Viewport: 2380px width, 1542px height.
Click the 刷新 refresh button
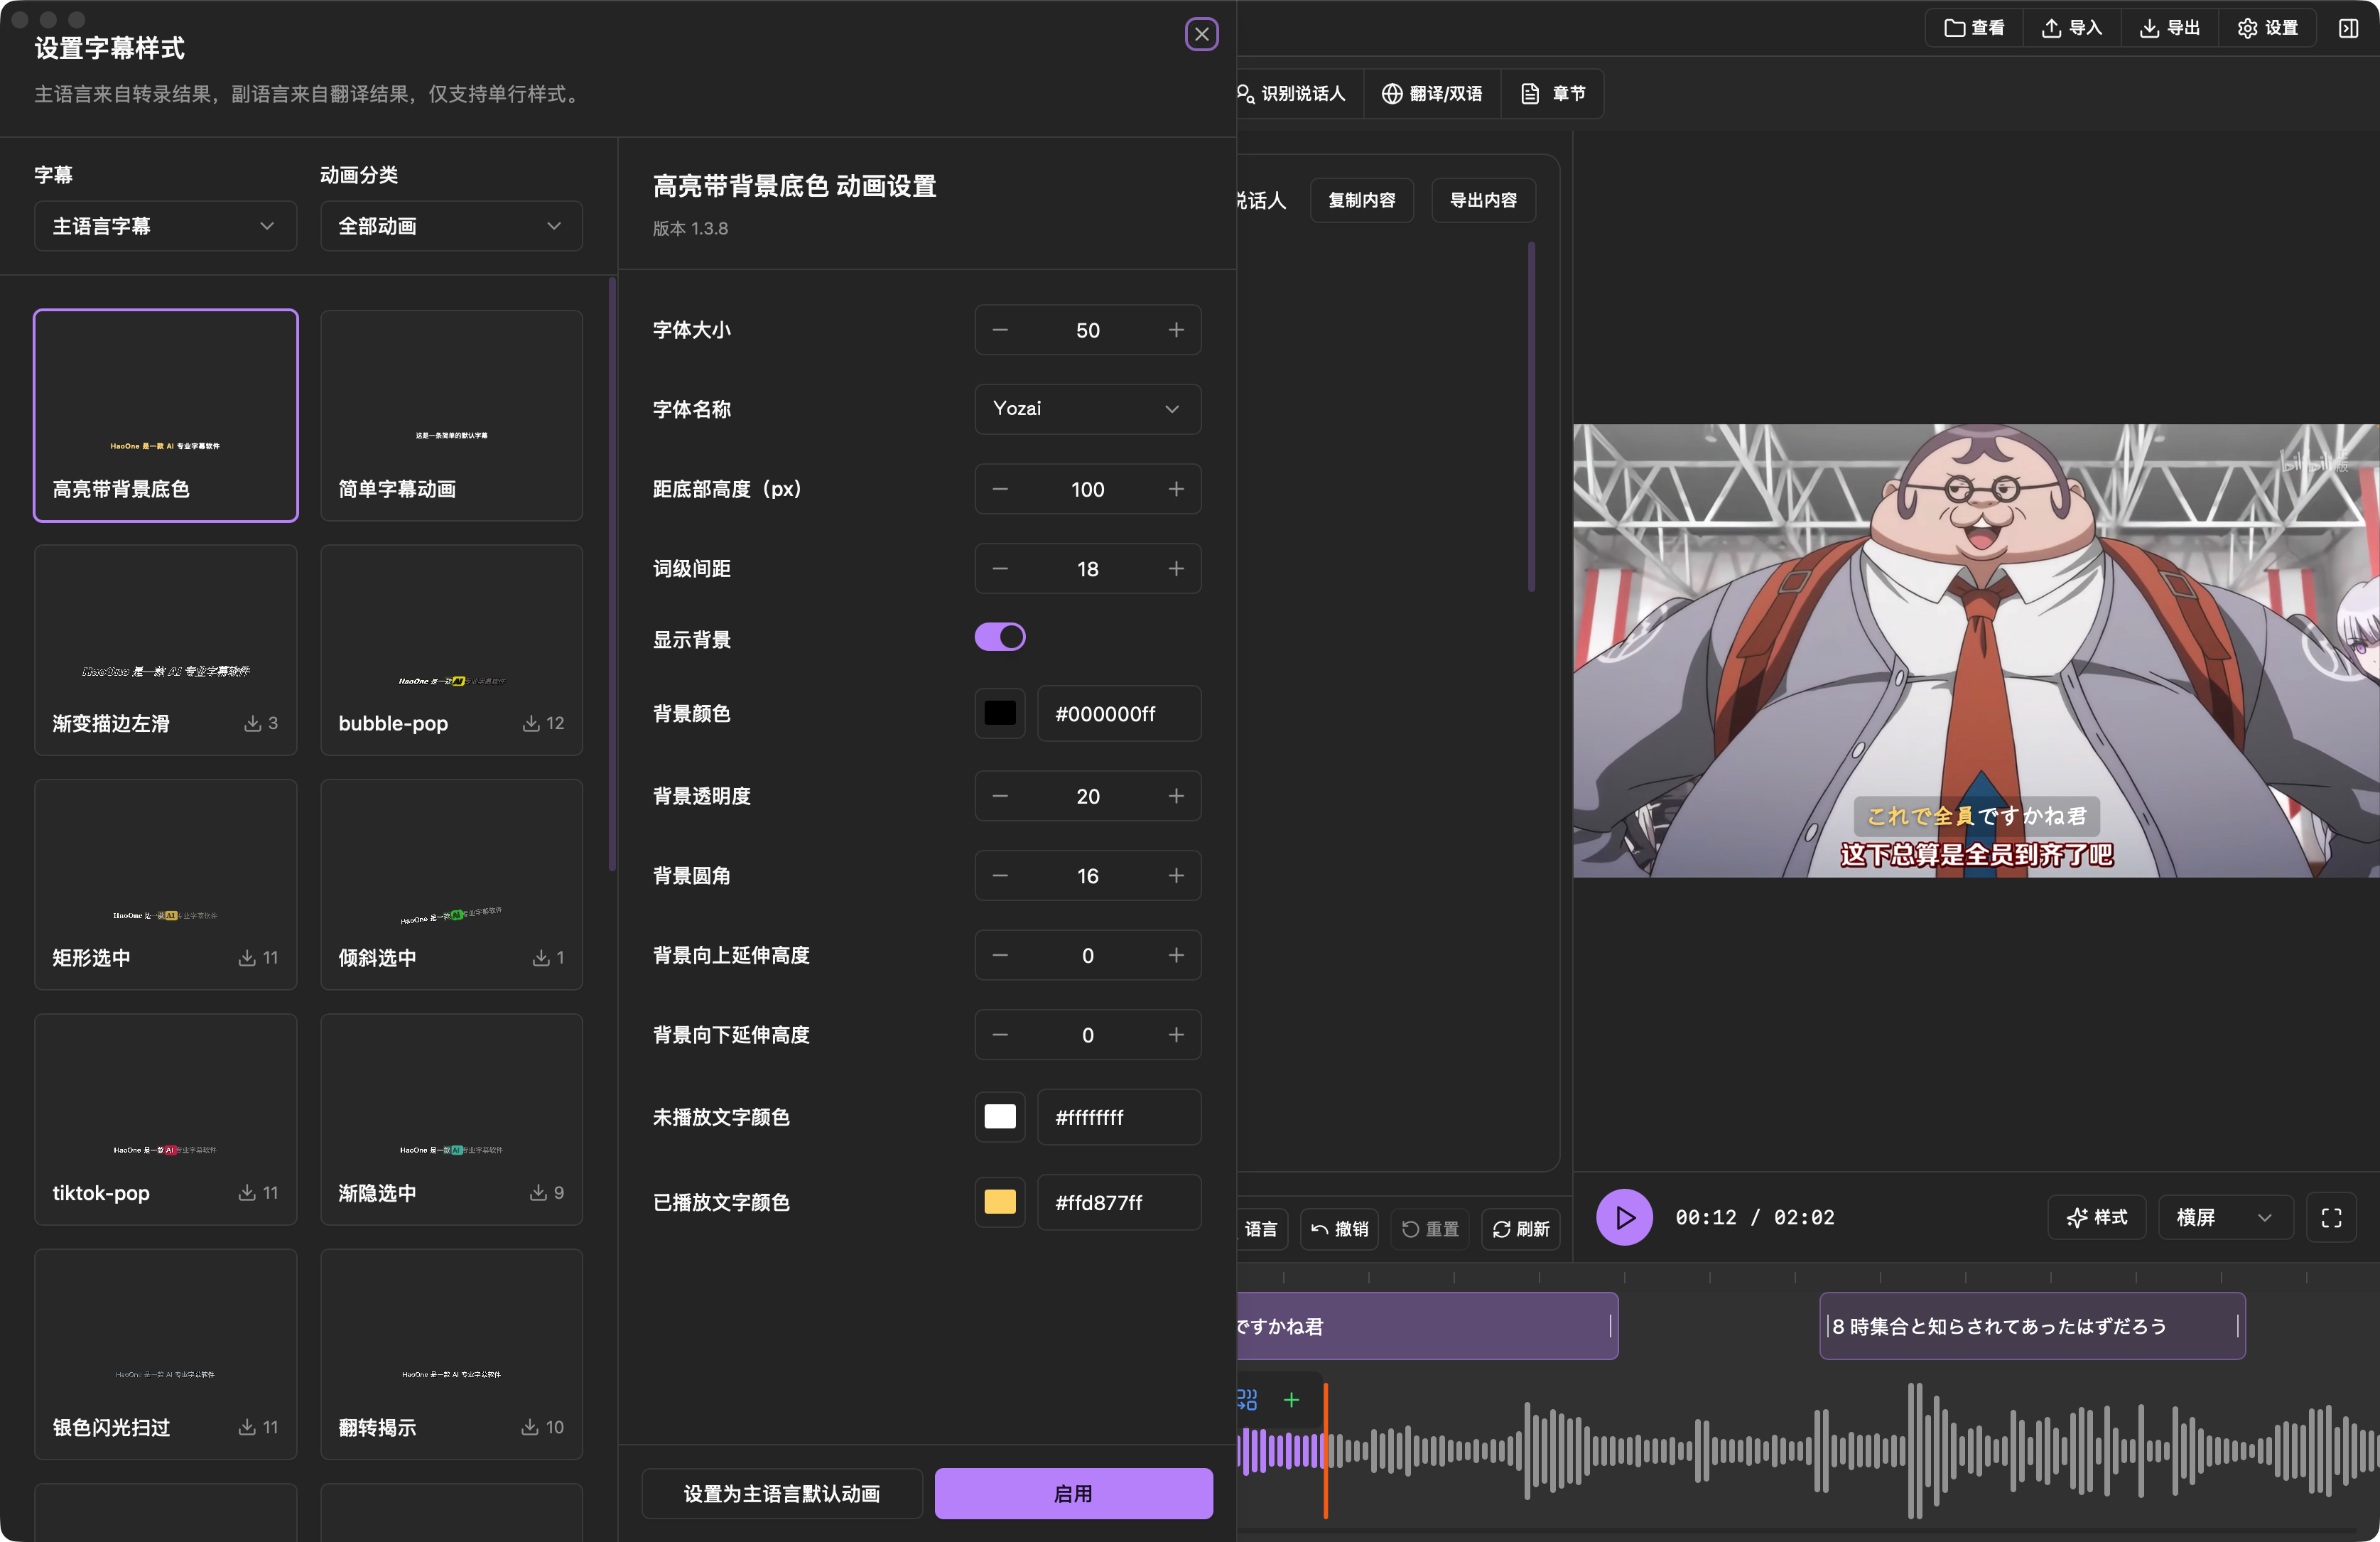1521,1229
